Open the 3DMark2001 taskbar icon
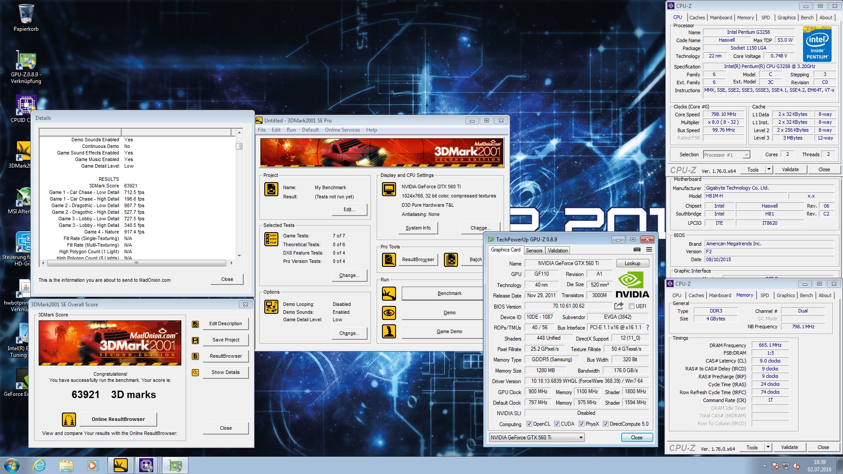 (x=120, y=465)
